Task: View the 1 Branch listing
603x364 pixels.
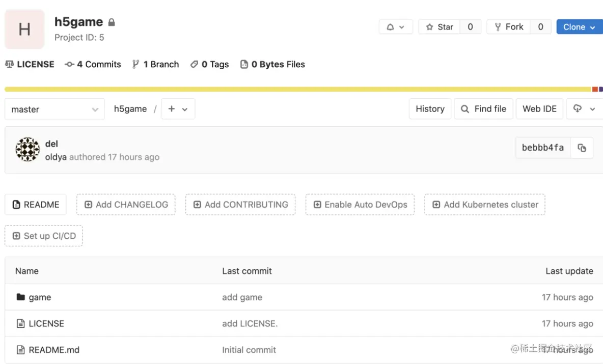Action: tap(155, 65)
